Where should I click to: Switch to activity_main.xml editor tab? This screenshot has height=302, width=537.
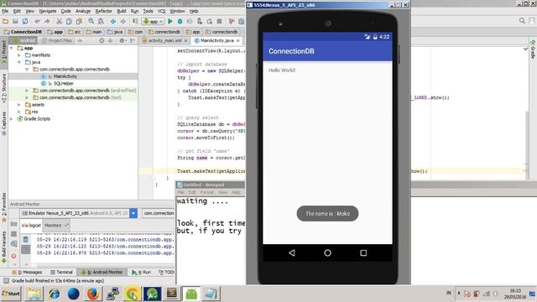pos(164,40)
